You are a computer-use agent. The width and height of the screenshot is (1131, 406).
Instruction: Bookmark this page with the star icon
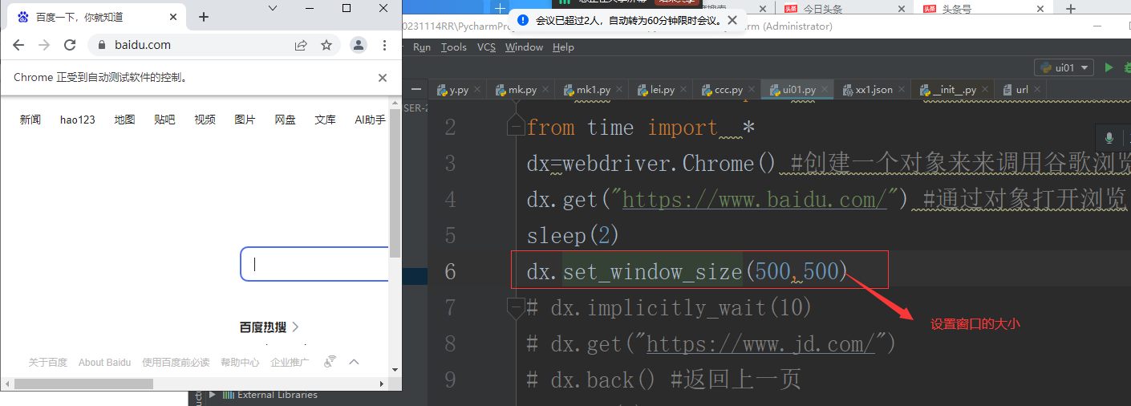[x=326, y=45]
